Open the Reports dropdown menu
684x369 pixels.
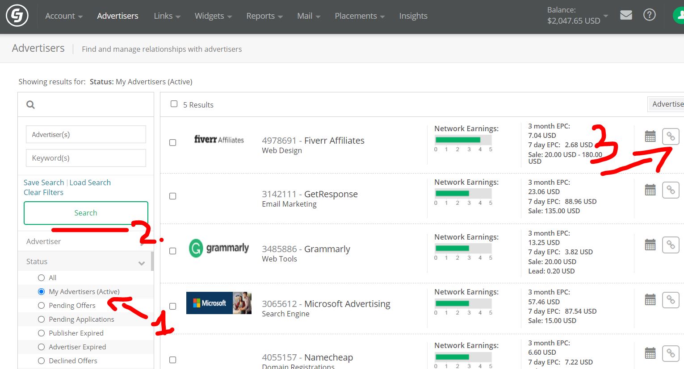click(x=264, y=16)
